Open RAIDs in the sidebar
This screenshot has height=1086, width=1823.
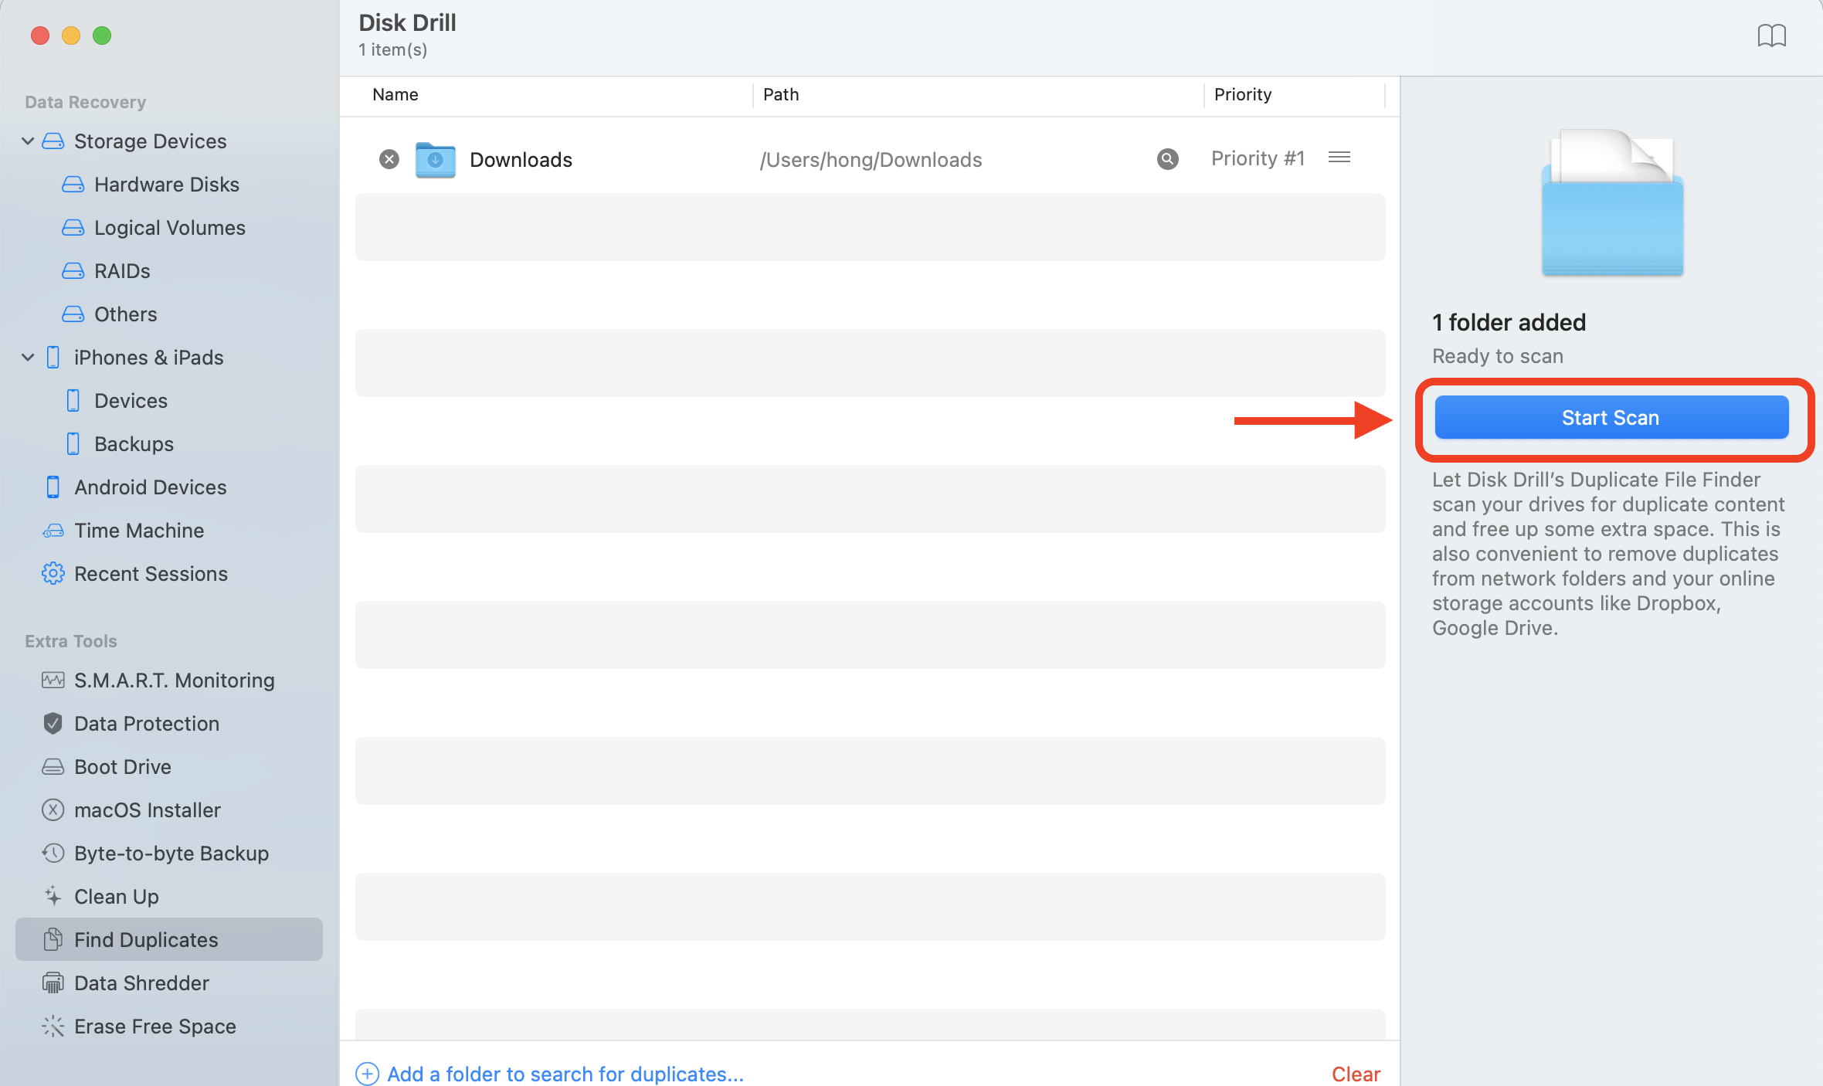coord(122,271)
